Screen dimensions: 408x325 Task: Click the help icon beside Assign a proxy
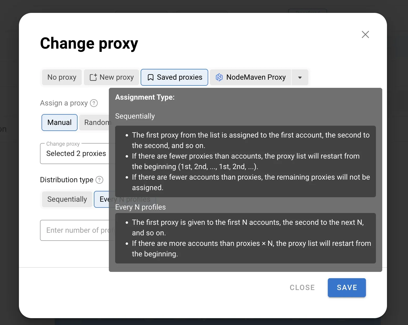click(94, 103)
